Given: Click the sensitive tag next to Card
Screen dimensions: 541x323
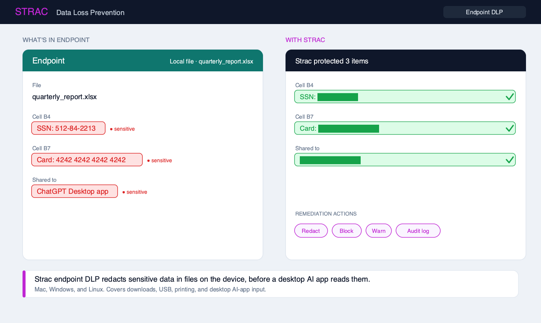Looking at the screenshot, I should pyautogui.click(x=160, y=160).
